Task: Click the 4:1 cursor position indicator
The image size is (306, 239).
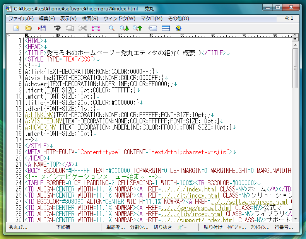Action: click(289, 18)
